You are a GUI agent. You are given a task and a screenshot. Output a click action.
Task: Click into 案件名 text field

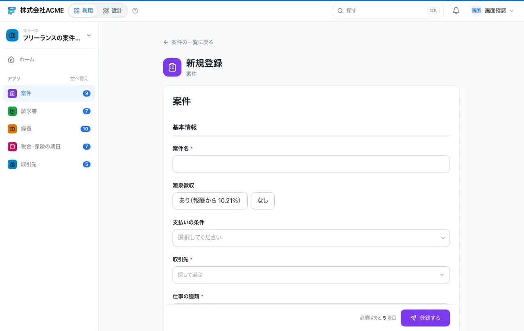[311, 164]
